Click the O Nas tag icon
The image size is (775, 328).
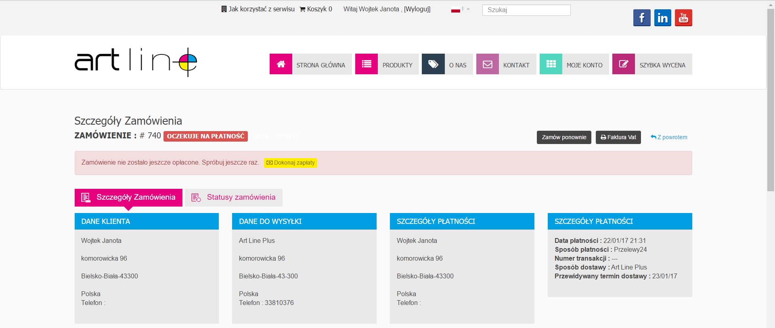click(433, 64)
